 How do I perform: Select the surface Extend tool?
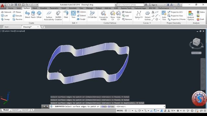point(81,15)
